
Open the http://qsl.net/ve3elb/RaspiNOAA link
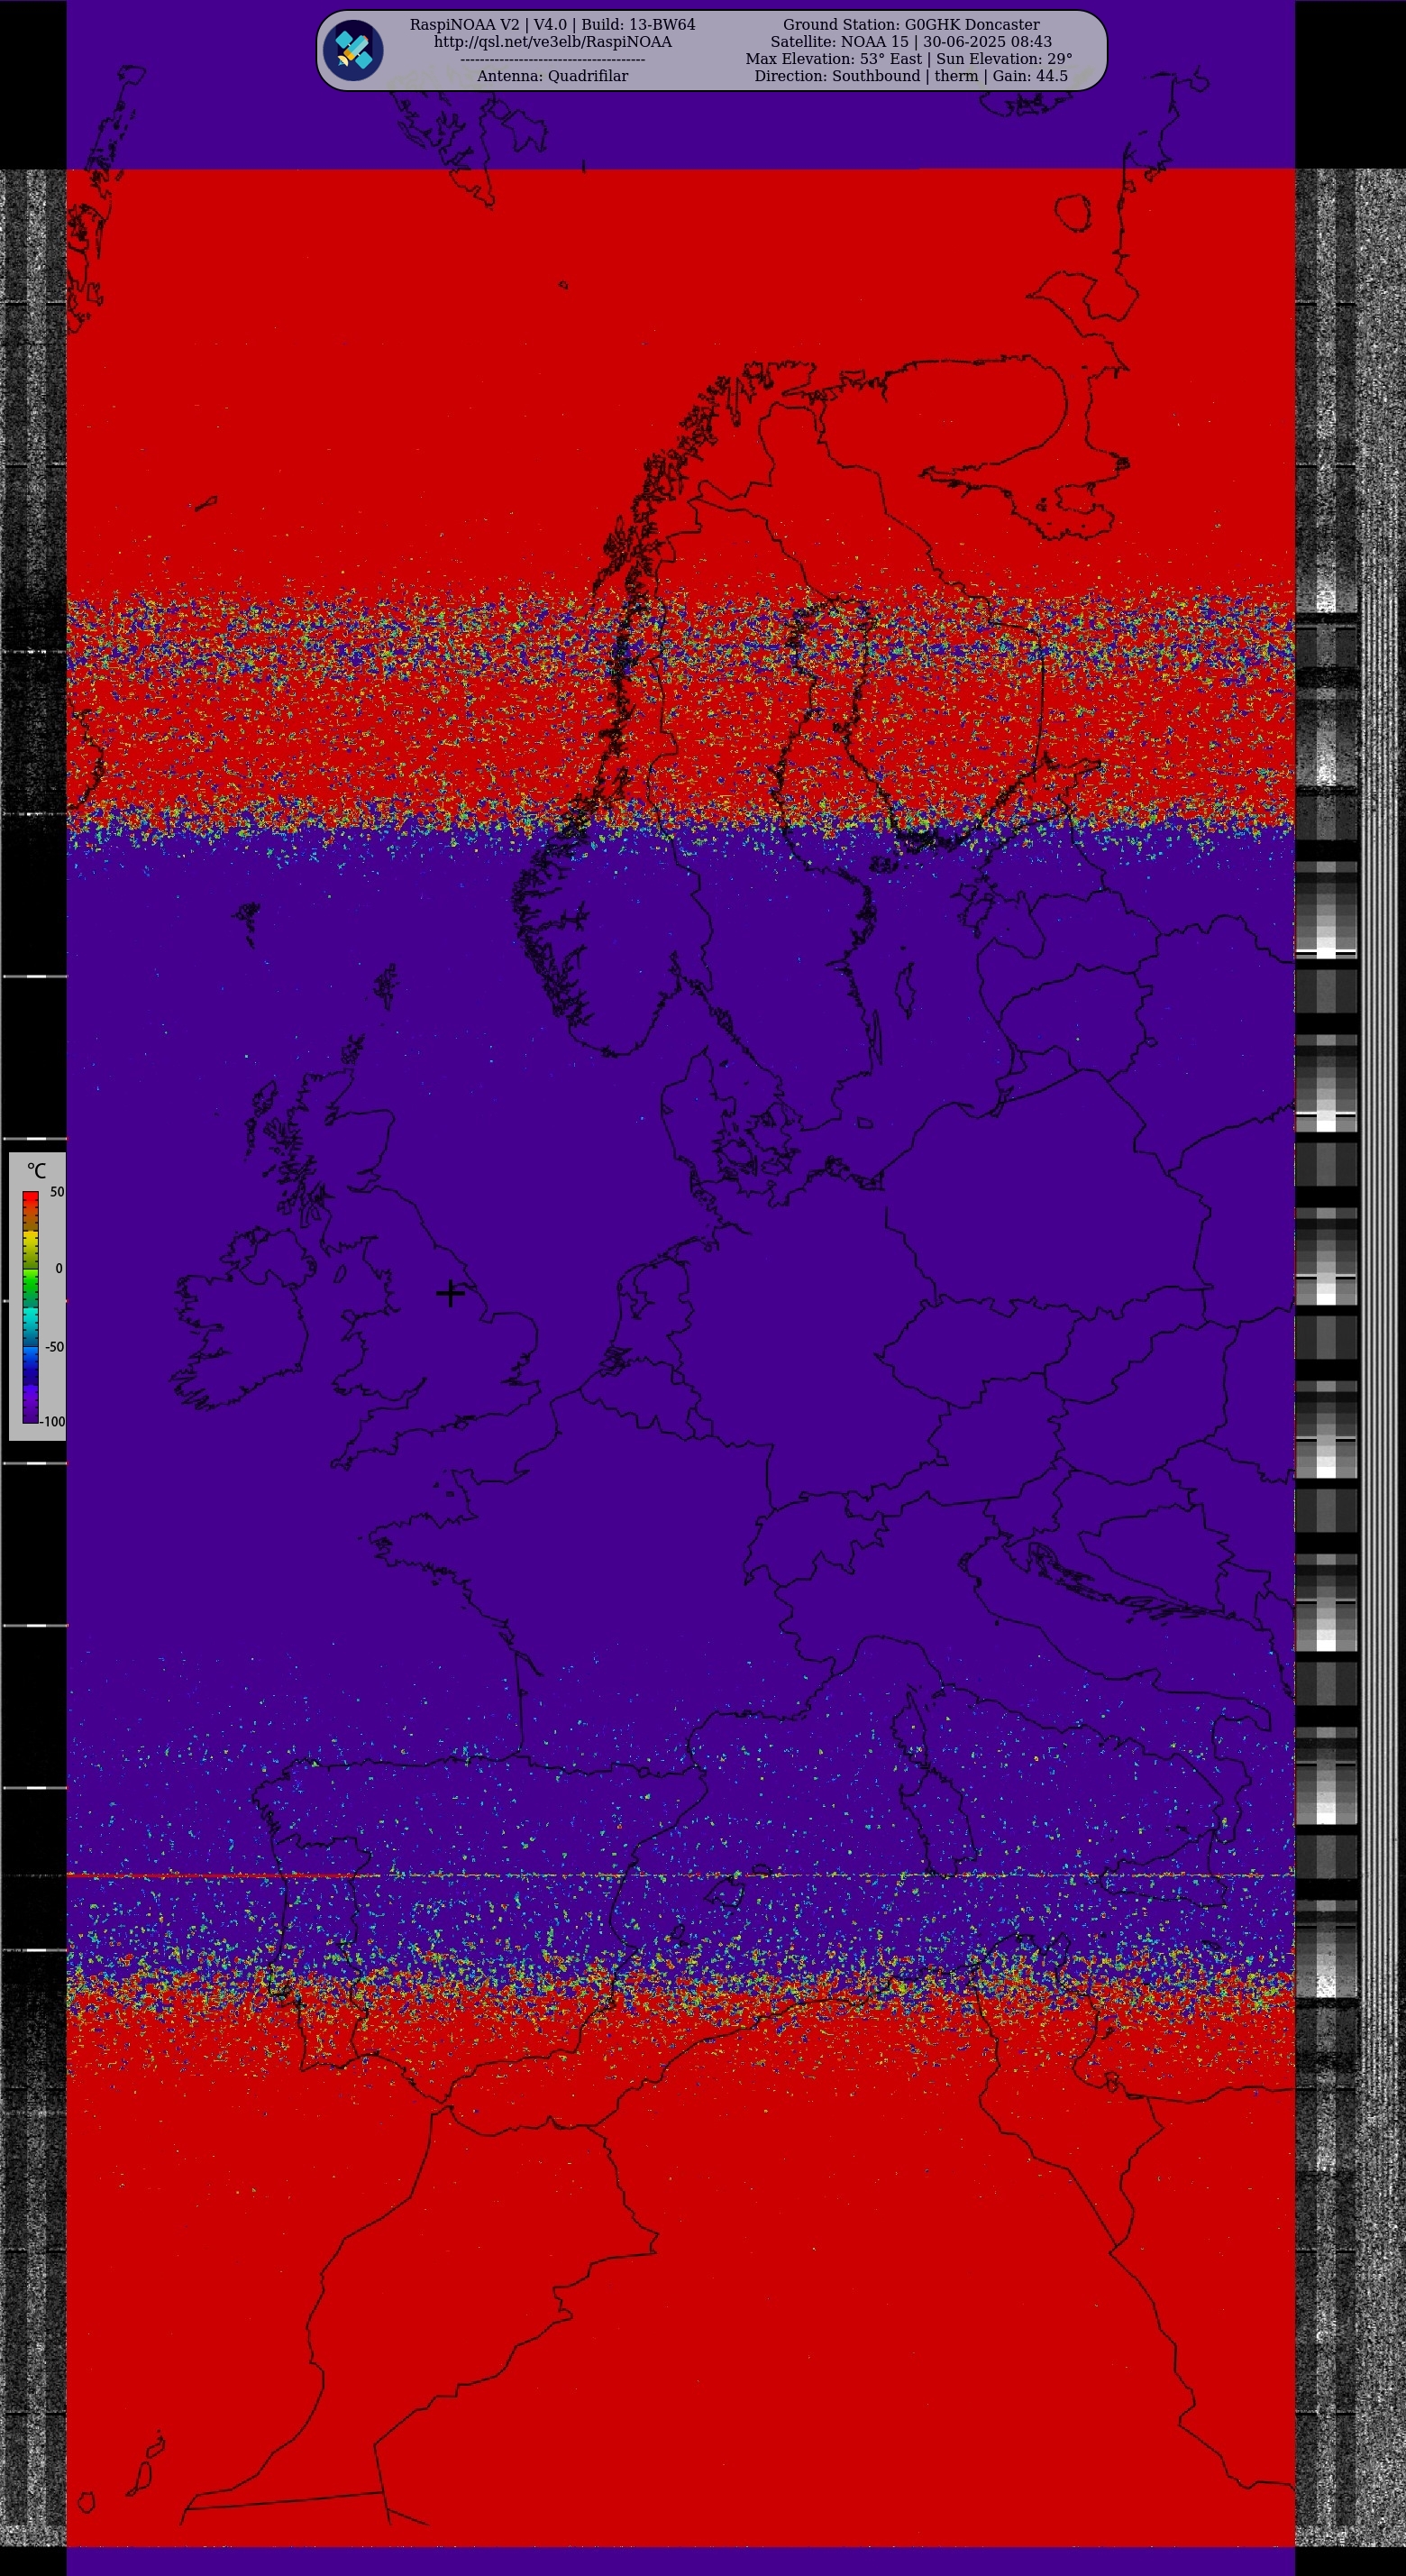click(552, 42)
